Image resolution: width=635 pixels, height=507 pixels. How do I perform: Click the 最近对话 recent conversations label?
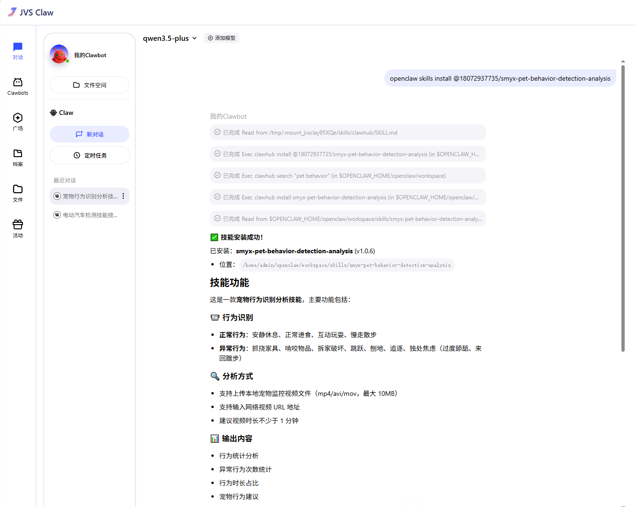(65, 181)
